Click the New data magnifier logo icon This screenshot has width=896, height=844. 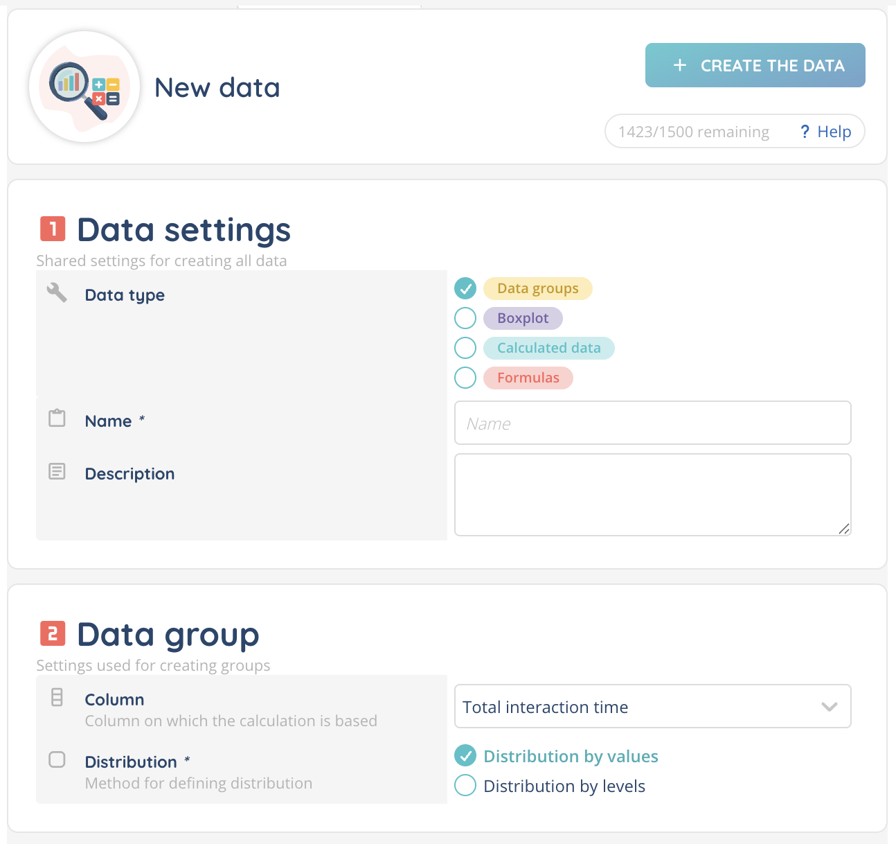pyautogui.click(x=84, y=87)
